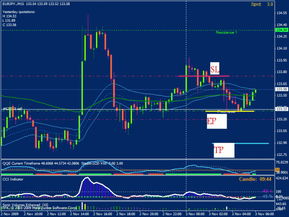Click the 133.33 order price tag
Viewport: 289px width, 217px height.
point(282,109)
